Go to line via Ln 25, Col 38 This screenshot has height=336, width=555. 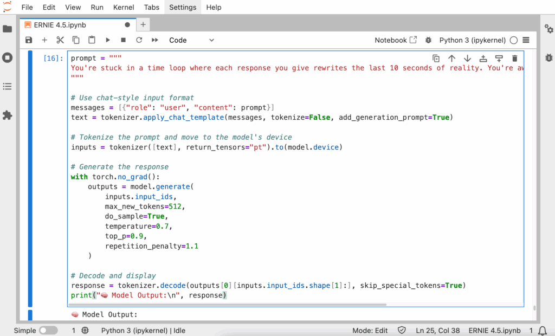tap(438, 331)
